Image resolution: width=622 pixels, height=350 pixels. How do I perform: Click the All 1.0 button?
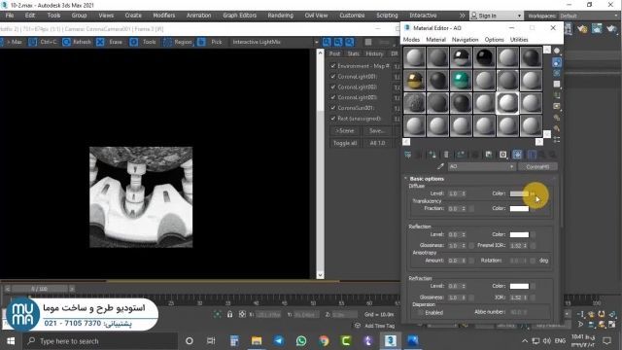click(377, 143)
